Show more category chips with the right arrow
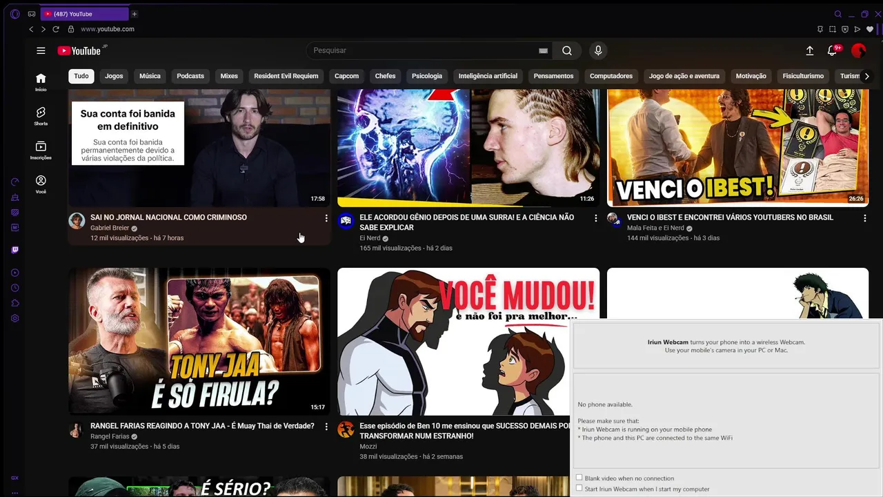This screenshot has width=883, height=497. [866, 76]
